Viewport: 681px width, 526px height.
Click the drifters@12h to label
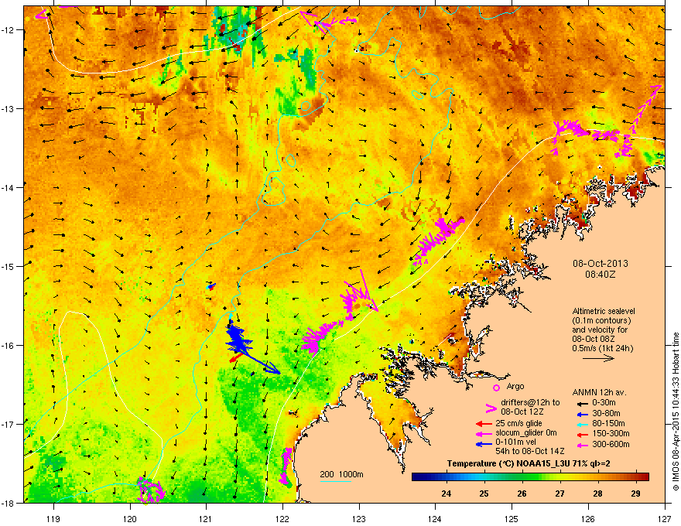(x=530, y=403)
